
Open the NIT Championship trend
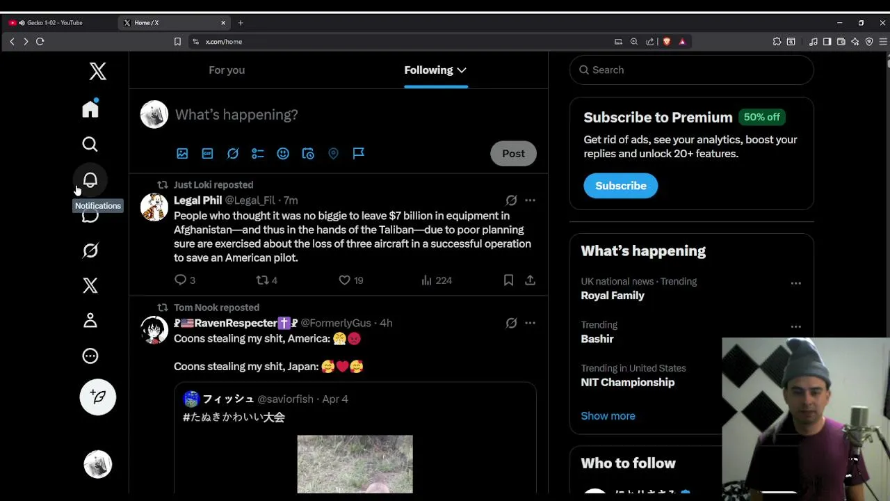click(628, 382)
